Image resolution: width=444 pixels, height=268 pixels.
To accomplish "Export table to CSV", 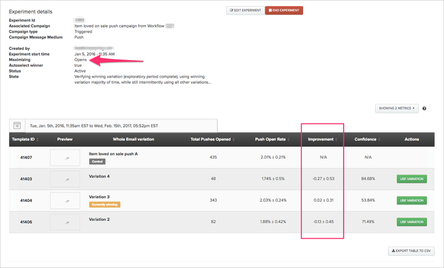I will 411,251.
